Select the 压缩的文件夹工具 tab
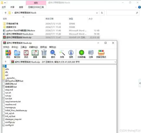The width and height of the screenshot is (141, 133). point(36,7)
